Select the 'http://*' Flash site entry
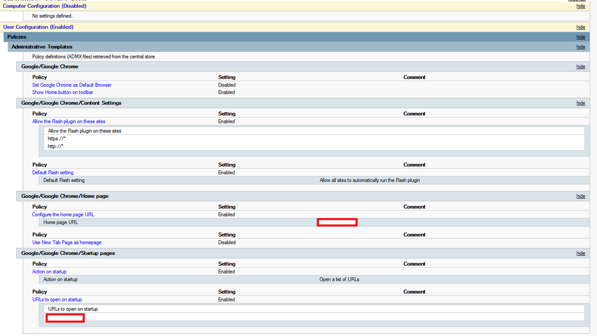597x336 pixels. point(55,147)
